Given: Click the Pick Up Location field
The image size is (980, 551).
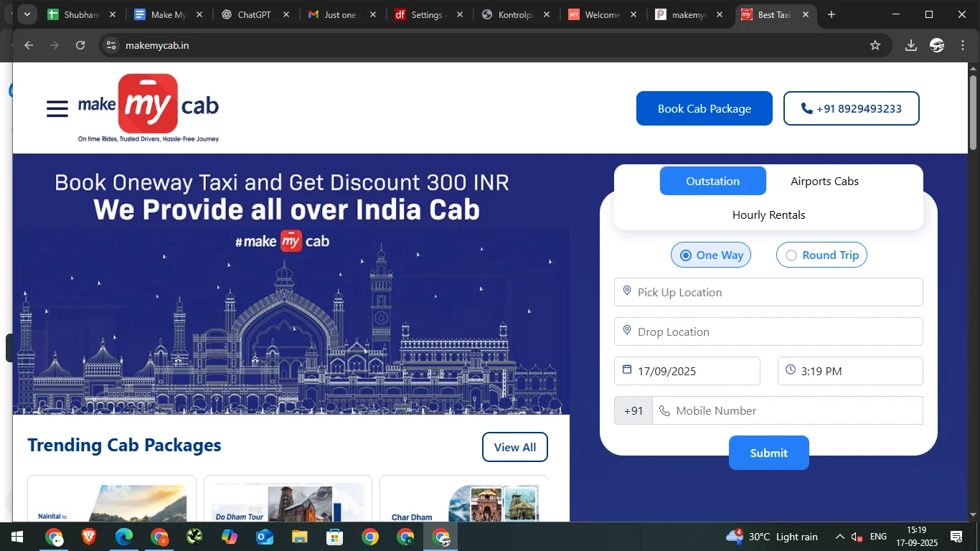Looking at the screenshot, I should tap(768, 292).
